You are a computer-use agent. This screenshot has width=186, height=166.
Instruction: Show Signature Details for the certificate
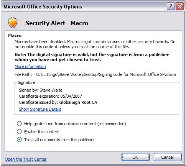click(40, 109)
